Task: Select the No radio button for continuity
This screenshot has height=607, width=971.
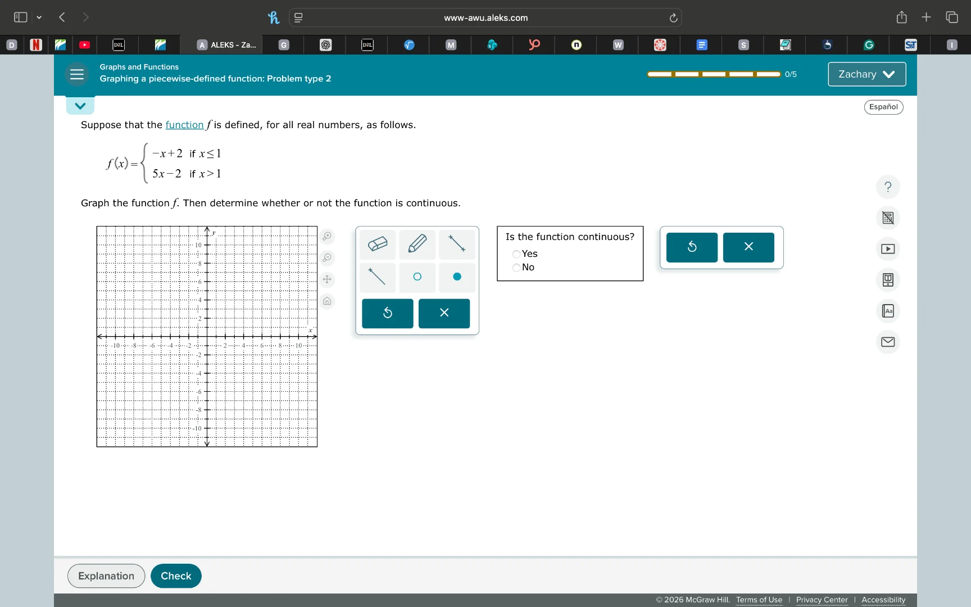Action: coord(517,268)
